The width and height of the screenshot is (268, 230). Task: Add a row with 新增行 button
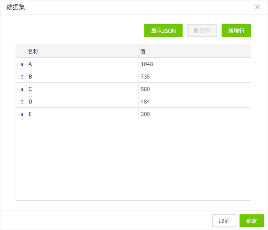coord(236,30)
